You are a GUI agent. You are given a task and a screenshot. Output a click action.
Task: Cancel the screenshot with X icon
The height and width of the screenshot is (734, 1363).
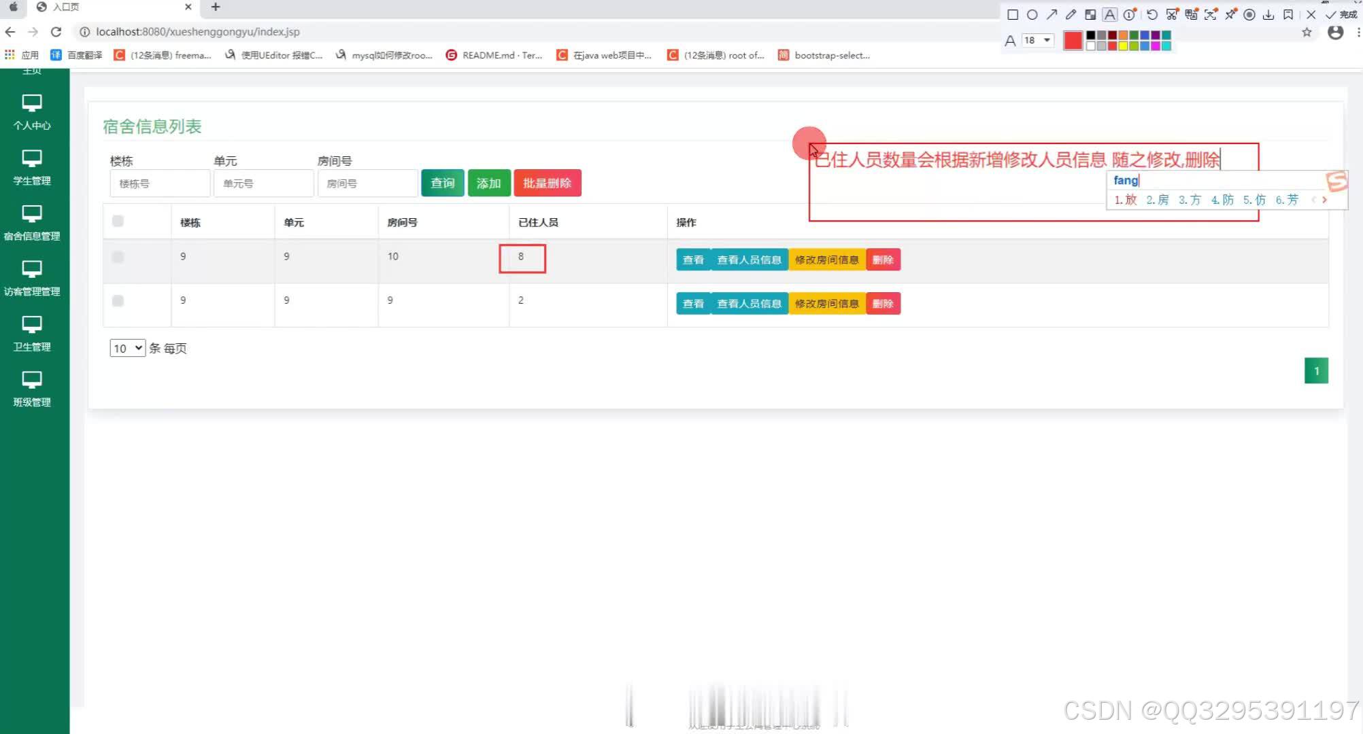pos(1311,14)
